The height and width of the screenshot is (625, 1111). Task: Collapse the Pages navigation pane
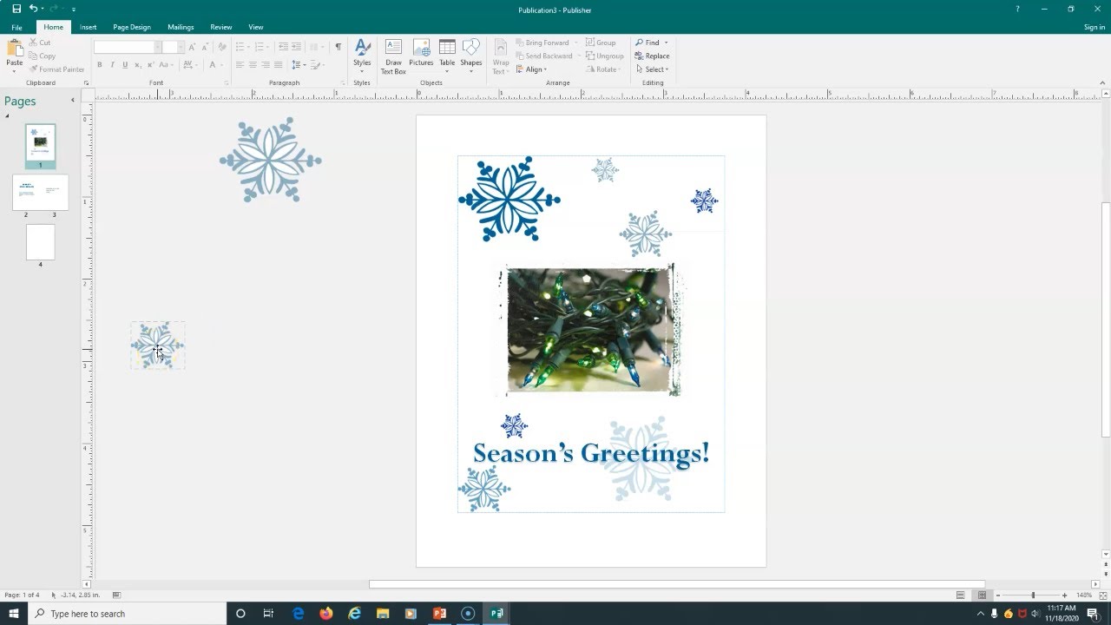coord(73,101)
